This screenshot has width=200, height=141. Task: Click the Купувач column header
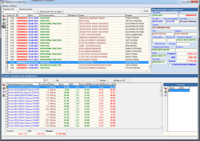[137, 15]
